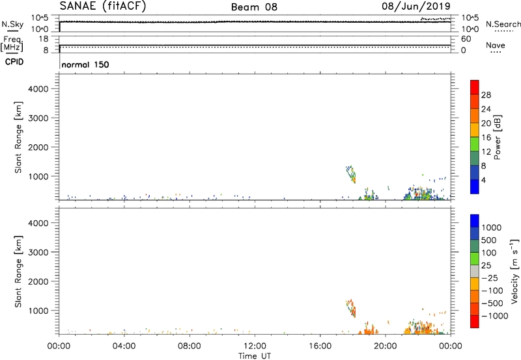
Task: Click the '60' Nave axis tick
Action: (x=466, y=39)
